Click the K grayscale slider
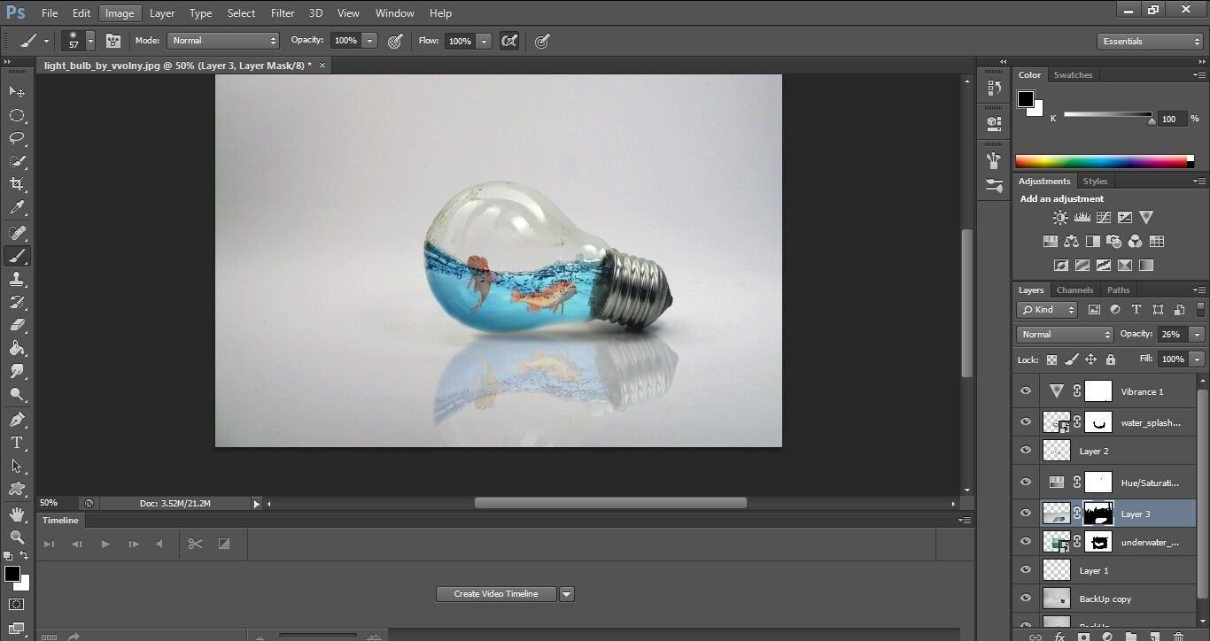The width and height of the screenshot is (1210, 641). pyautogui.click(x=1107, y=115)
